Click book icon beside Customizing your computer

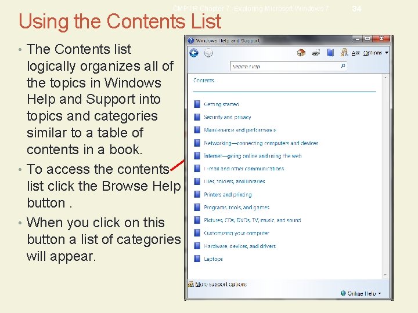point(197,232)
